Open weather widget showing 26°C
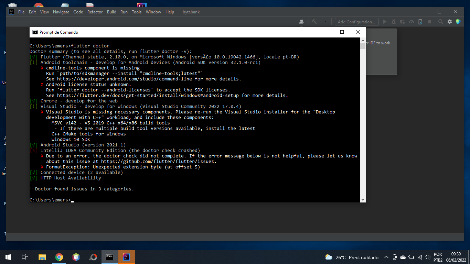Viewport: 470px width, 264px height. point(352,257)
